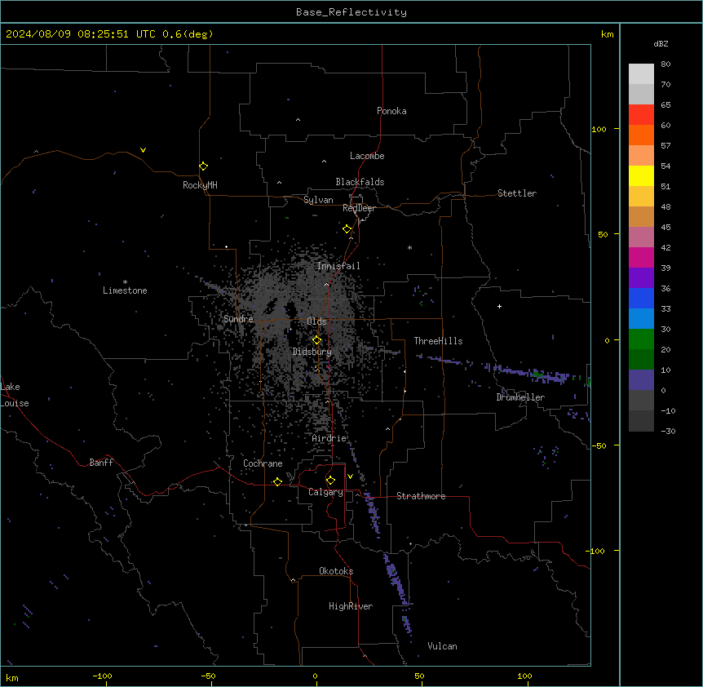Click the Airdrie label
The width and height of the screenshot is (703, 687).
(x=329, y=438)
